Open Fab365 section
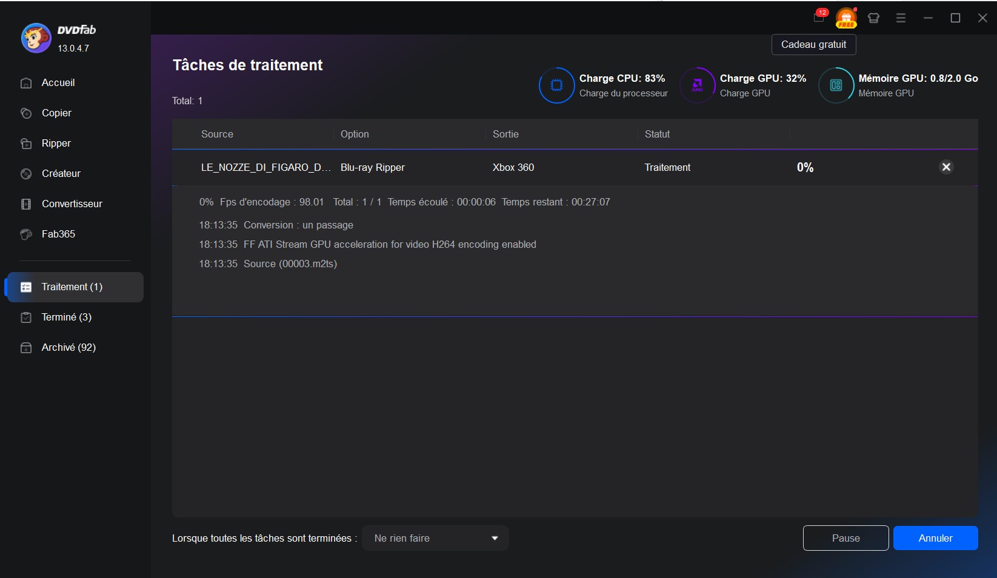Viewport: 997px width, 578px height. (x=58, y=234)
